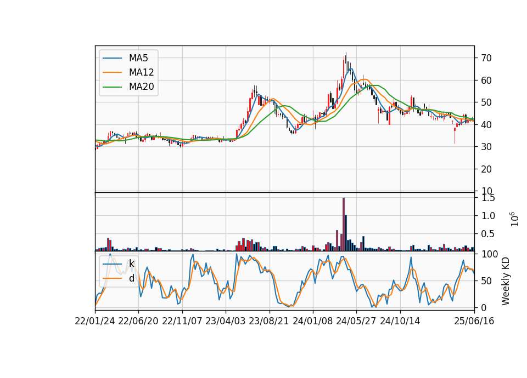Screen dimensions: 527x378
Task: Click the MA12 legend label
Action: click(141, 72)
